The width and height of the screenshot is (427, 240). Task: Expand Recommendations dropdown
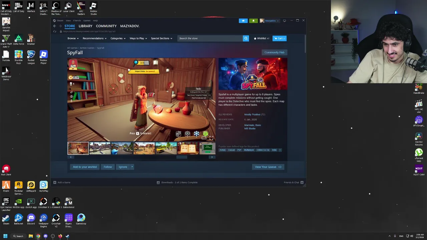[x=94, y=38]
